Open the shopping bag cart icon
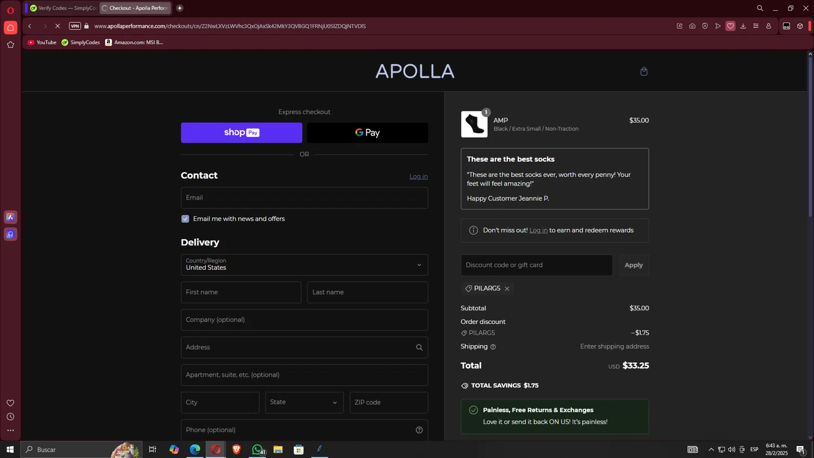814x458 pixels. click(644, 72)
